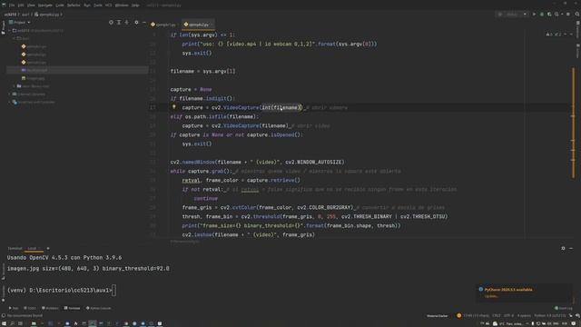The height and width of the screenshot is (327, 581).
Task: Open the Run menu
Action: point(87,5)
